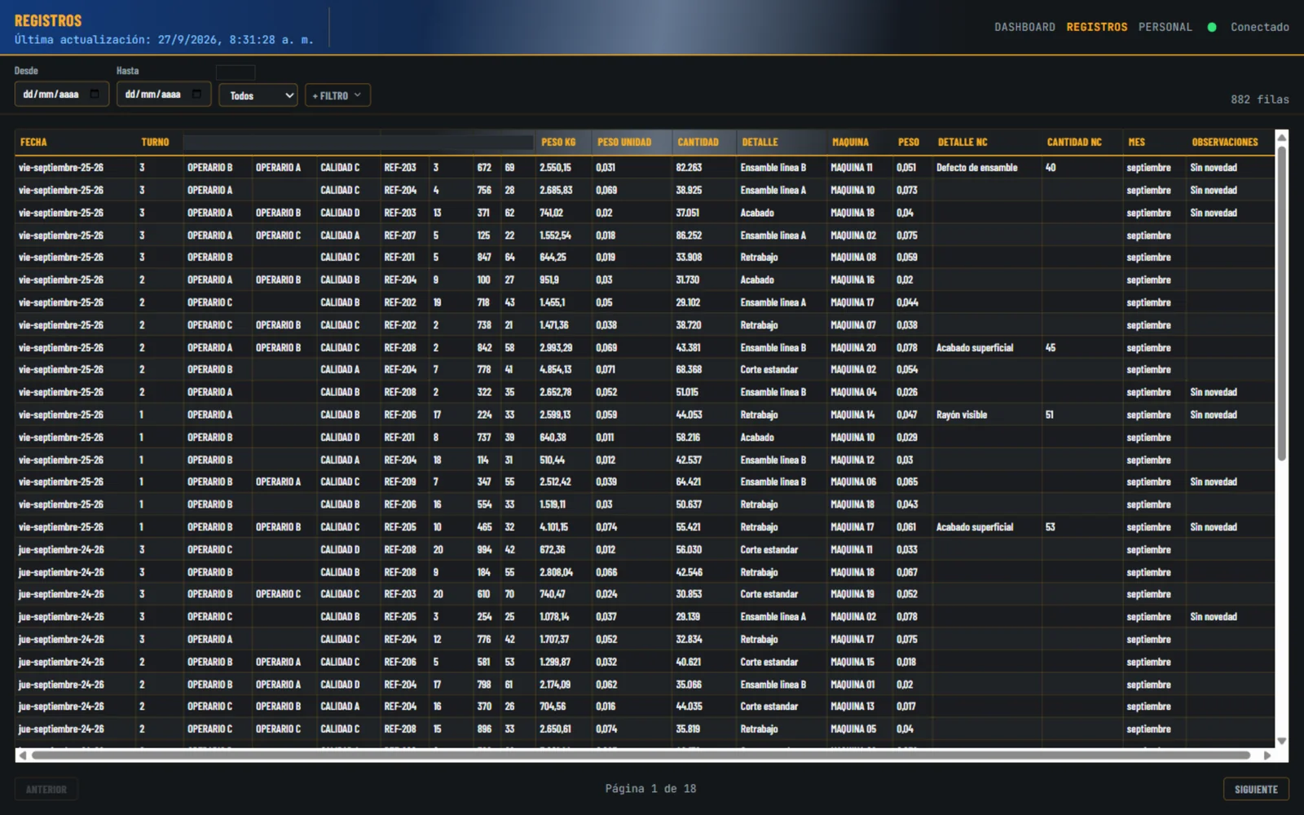Click the OBSERVACIONES column header
Viewport: 1304px width, 815px height.
1225,143
